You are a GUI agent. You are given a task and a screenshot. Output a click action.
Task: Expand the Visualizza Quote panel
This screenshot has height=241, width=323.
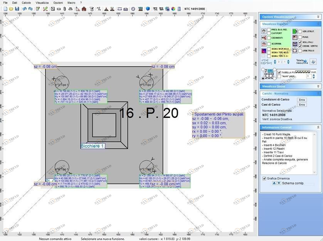pyautogui.click(x=318, y=86)
